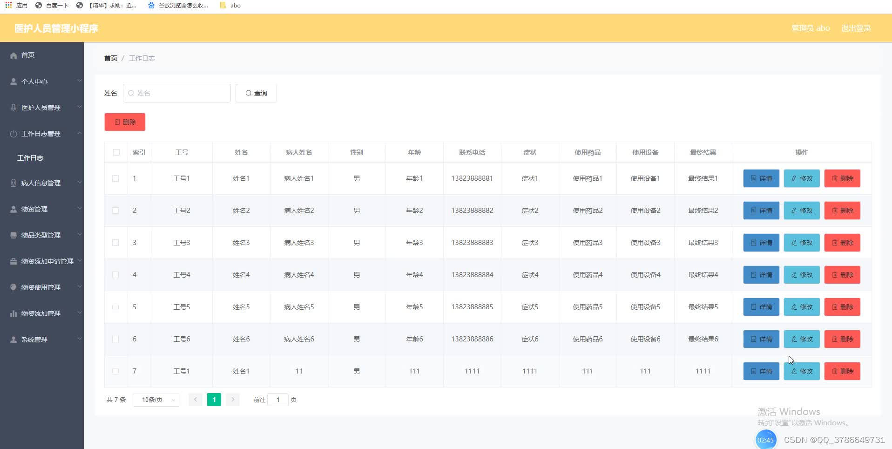Tick the checkbox for row 工号4

(115, 275)
